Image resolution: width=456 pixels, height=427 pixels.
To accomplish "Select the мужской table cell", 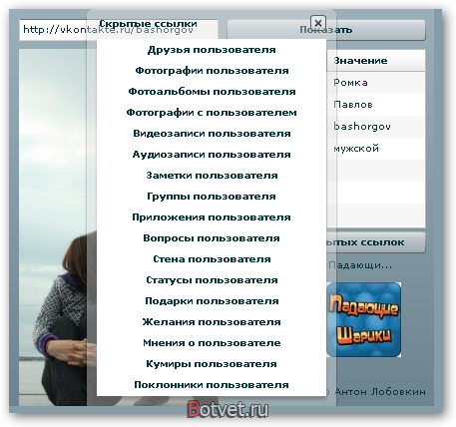I will click(x=376, y=149).
